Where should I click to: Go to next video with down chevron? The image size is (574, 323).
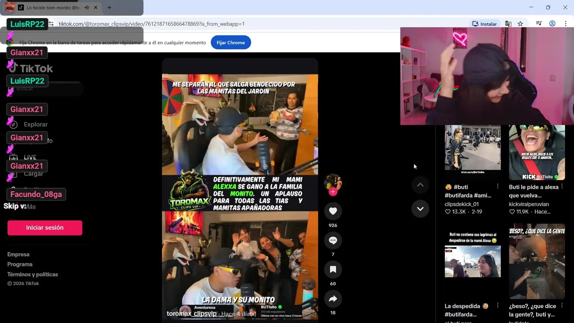(x=420, y=209)
